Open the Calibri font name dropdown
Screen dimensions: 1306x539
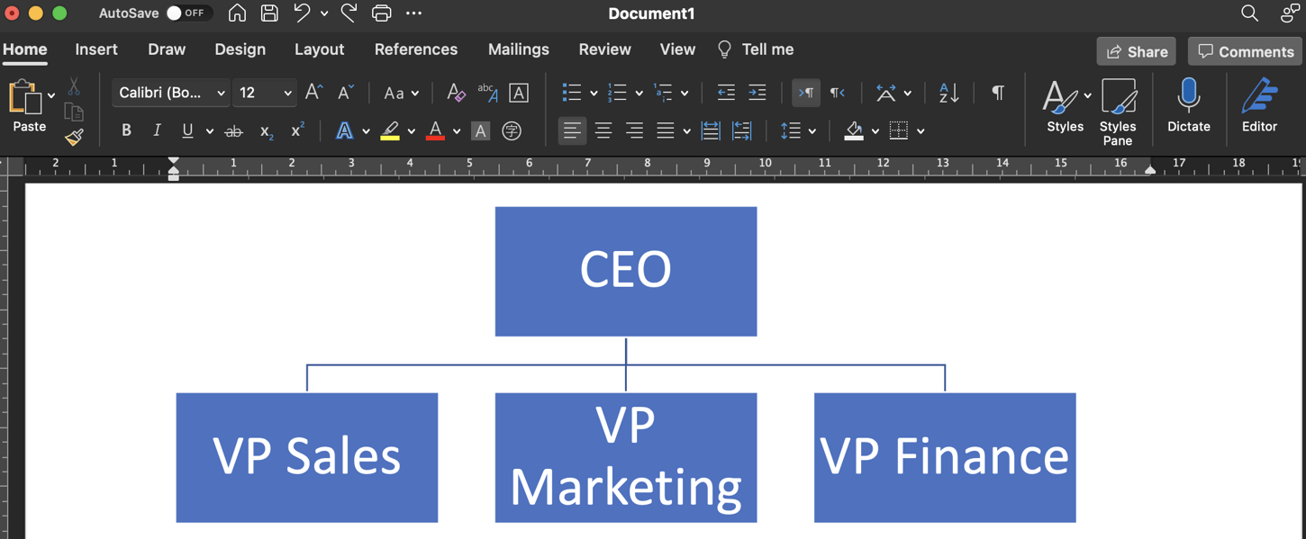(x=170, y=93)
